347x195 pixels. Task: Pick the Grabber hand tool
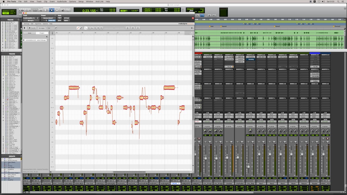[57, 10]
